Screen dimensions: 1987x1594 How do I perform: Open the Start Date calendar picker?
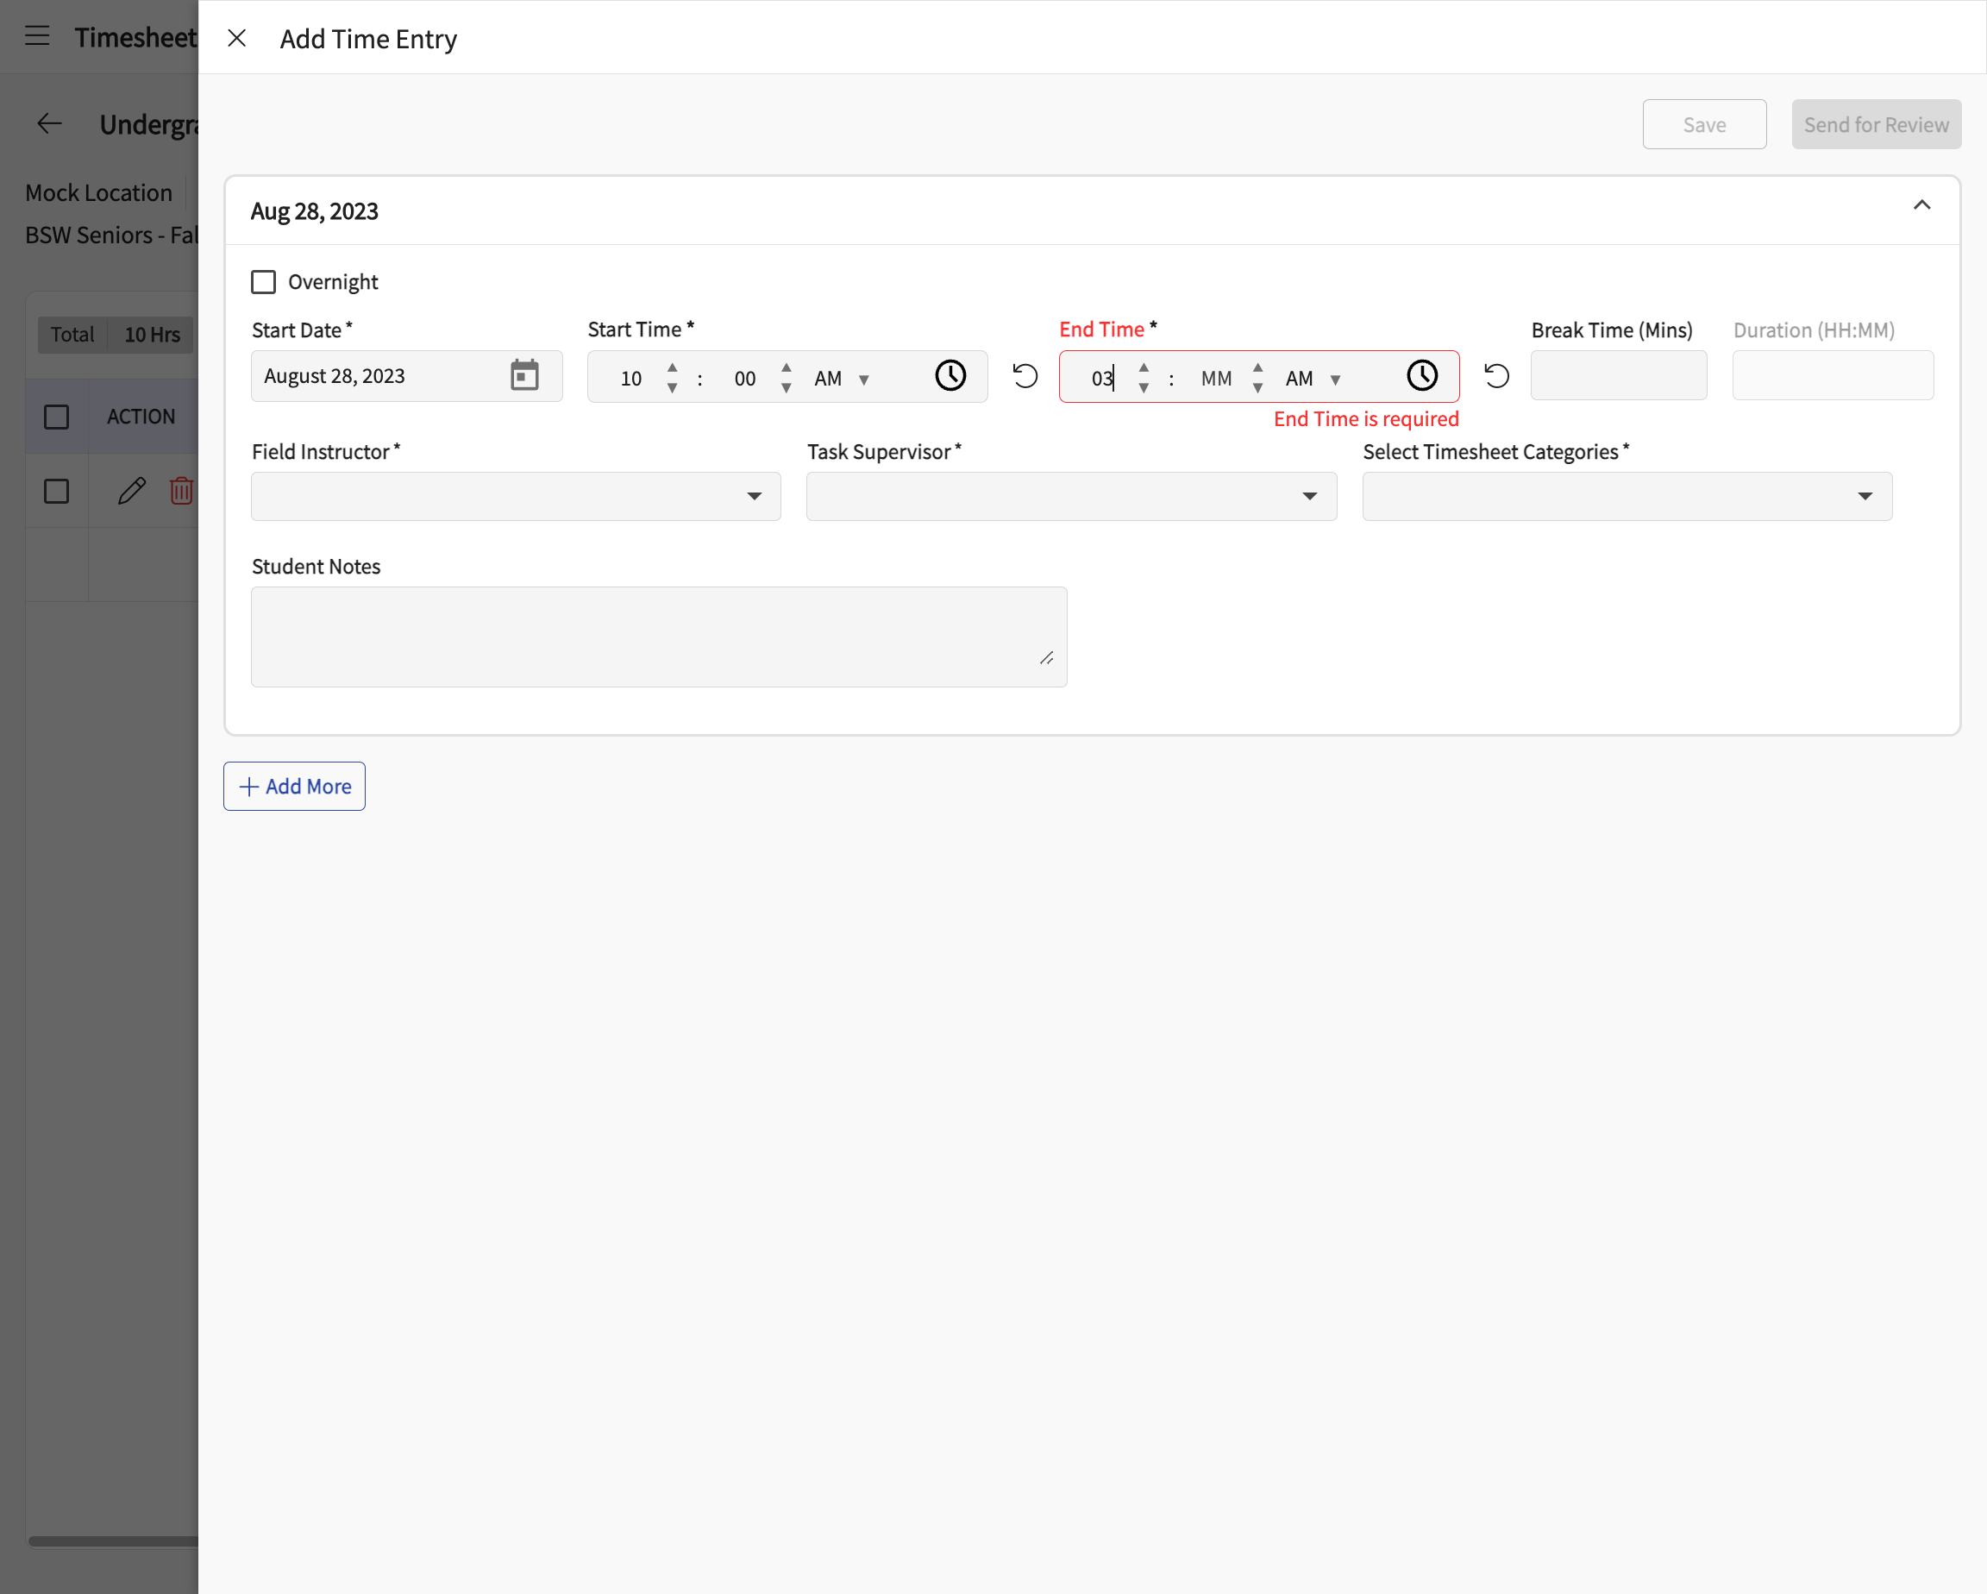(524, 375)
